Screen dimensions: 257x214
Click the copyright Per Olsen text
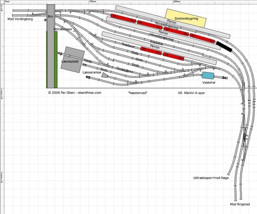click(x=74, y=93)
